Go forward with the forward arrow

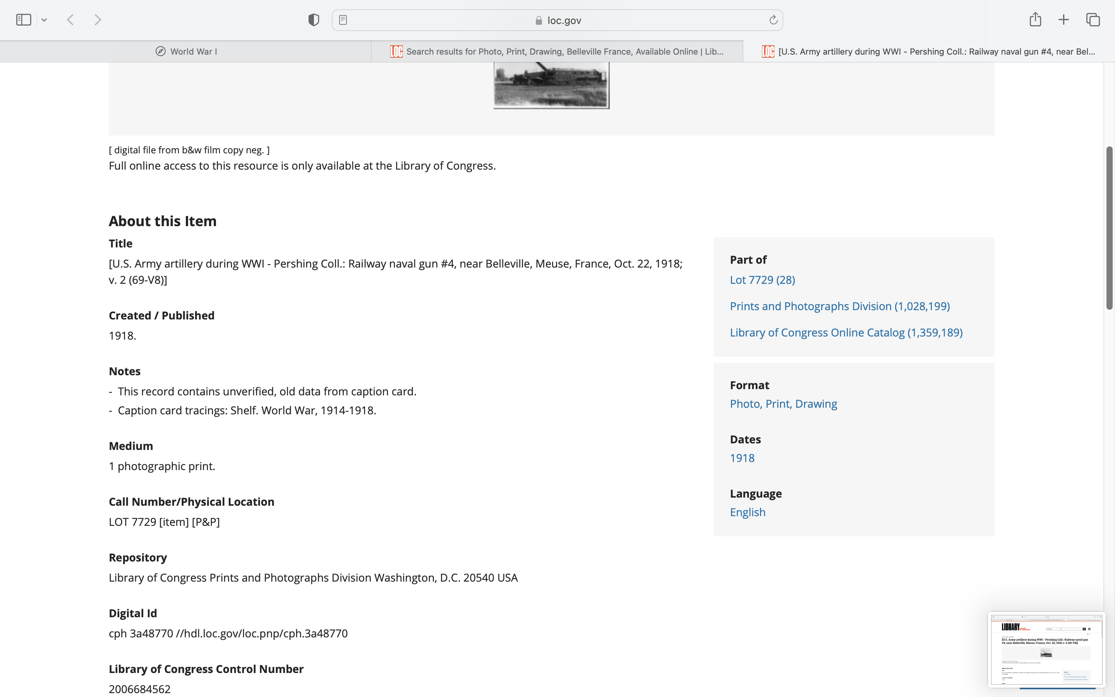click(x=98, y=20)
